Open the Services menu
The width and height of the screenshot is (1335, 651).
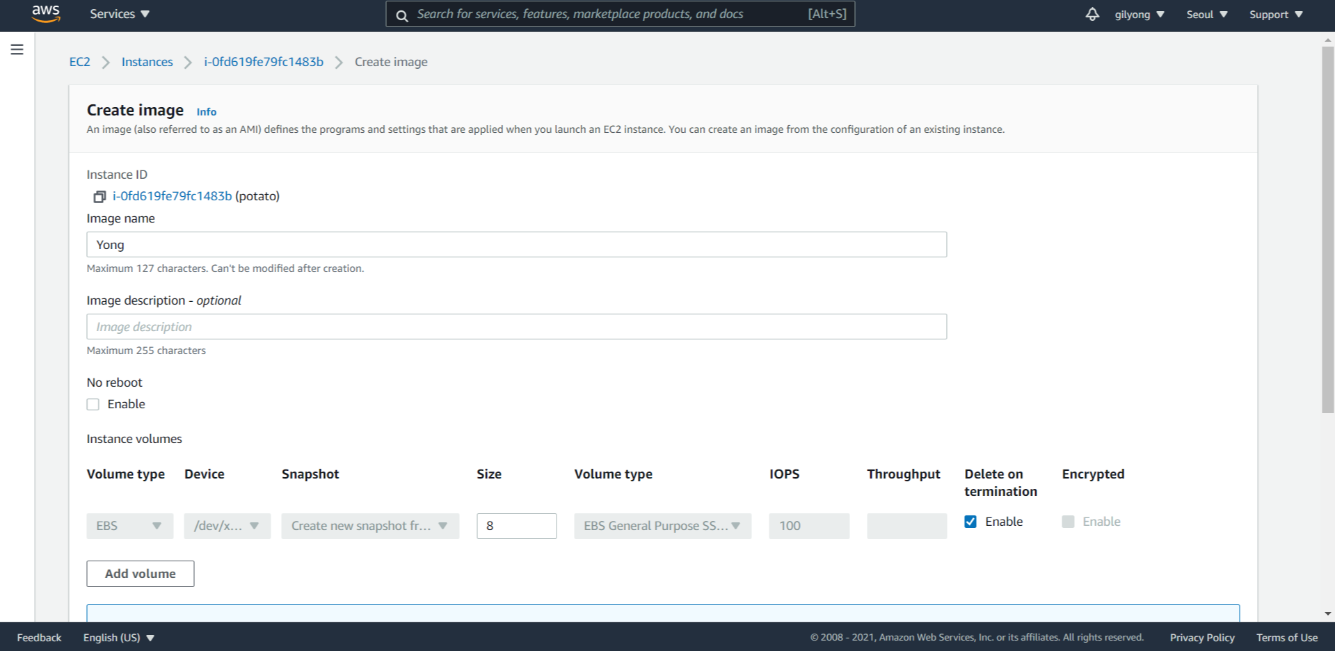click(x=120, y=14)
